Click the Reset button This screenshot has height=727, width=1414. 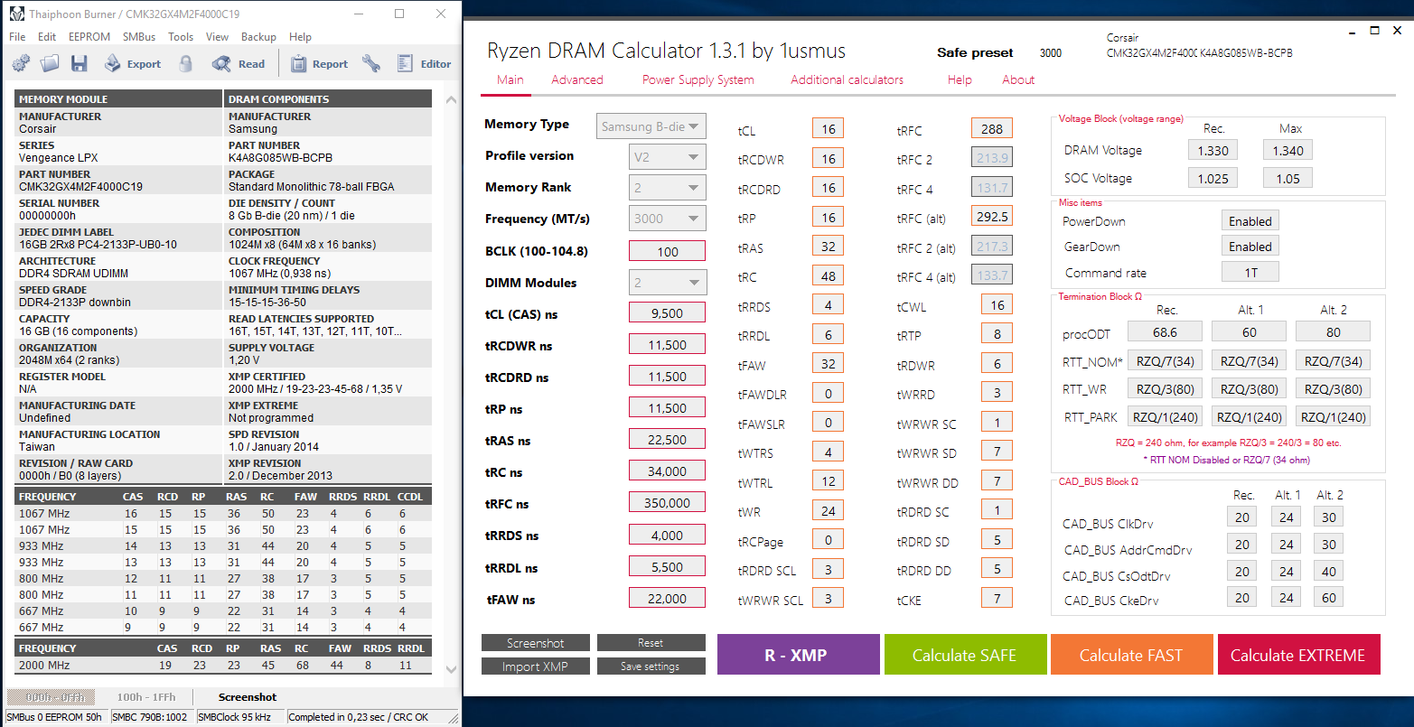point(651,643)
